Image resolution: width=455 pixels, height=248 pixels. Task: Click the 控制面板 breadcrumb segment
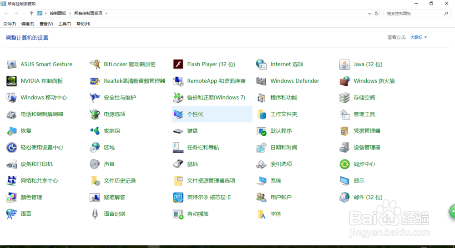click(x=58, y=13)
